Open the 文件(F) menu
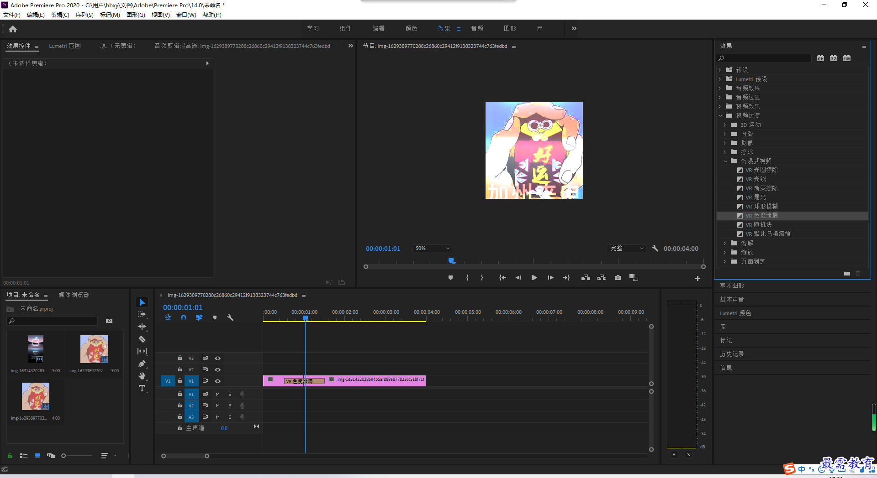This screenshot has width=877, height=478. click(12, 15)
